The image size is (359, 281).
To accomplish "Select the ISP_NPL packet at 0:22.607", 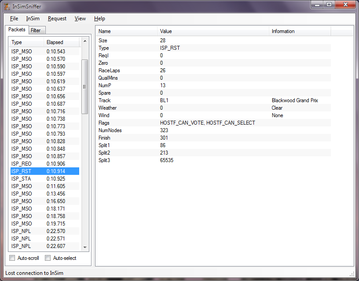I will point(45,246).
